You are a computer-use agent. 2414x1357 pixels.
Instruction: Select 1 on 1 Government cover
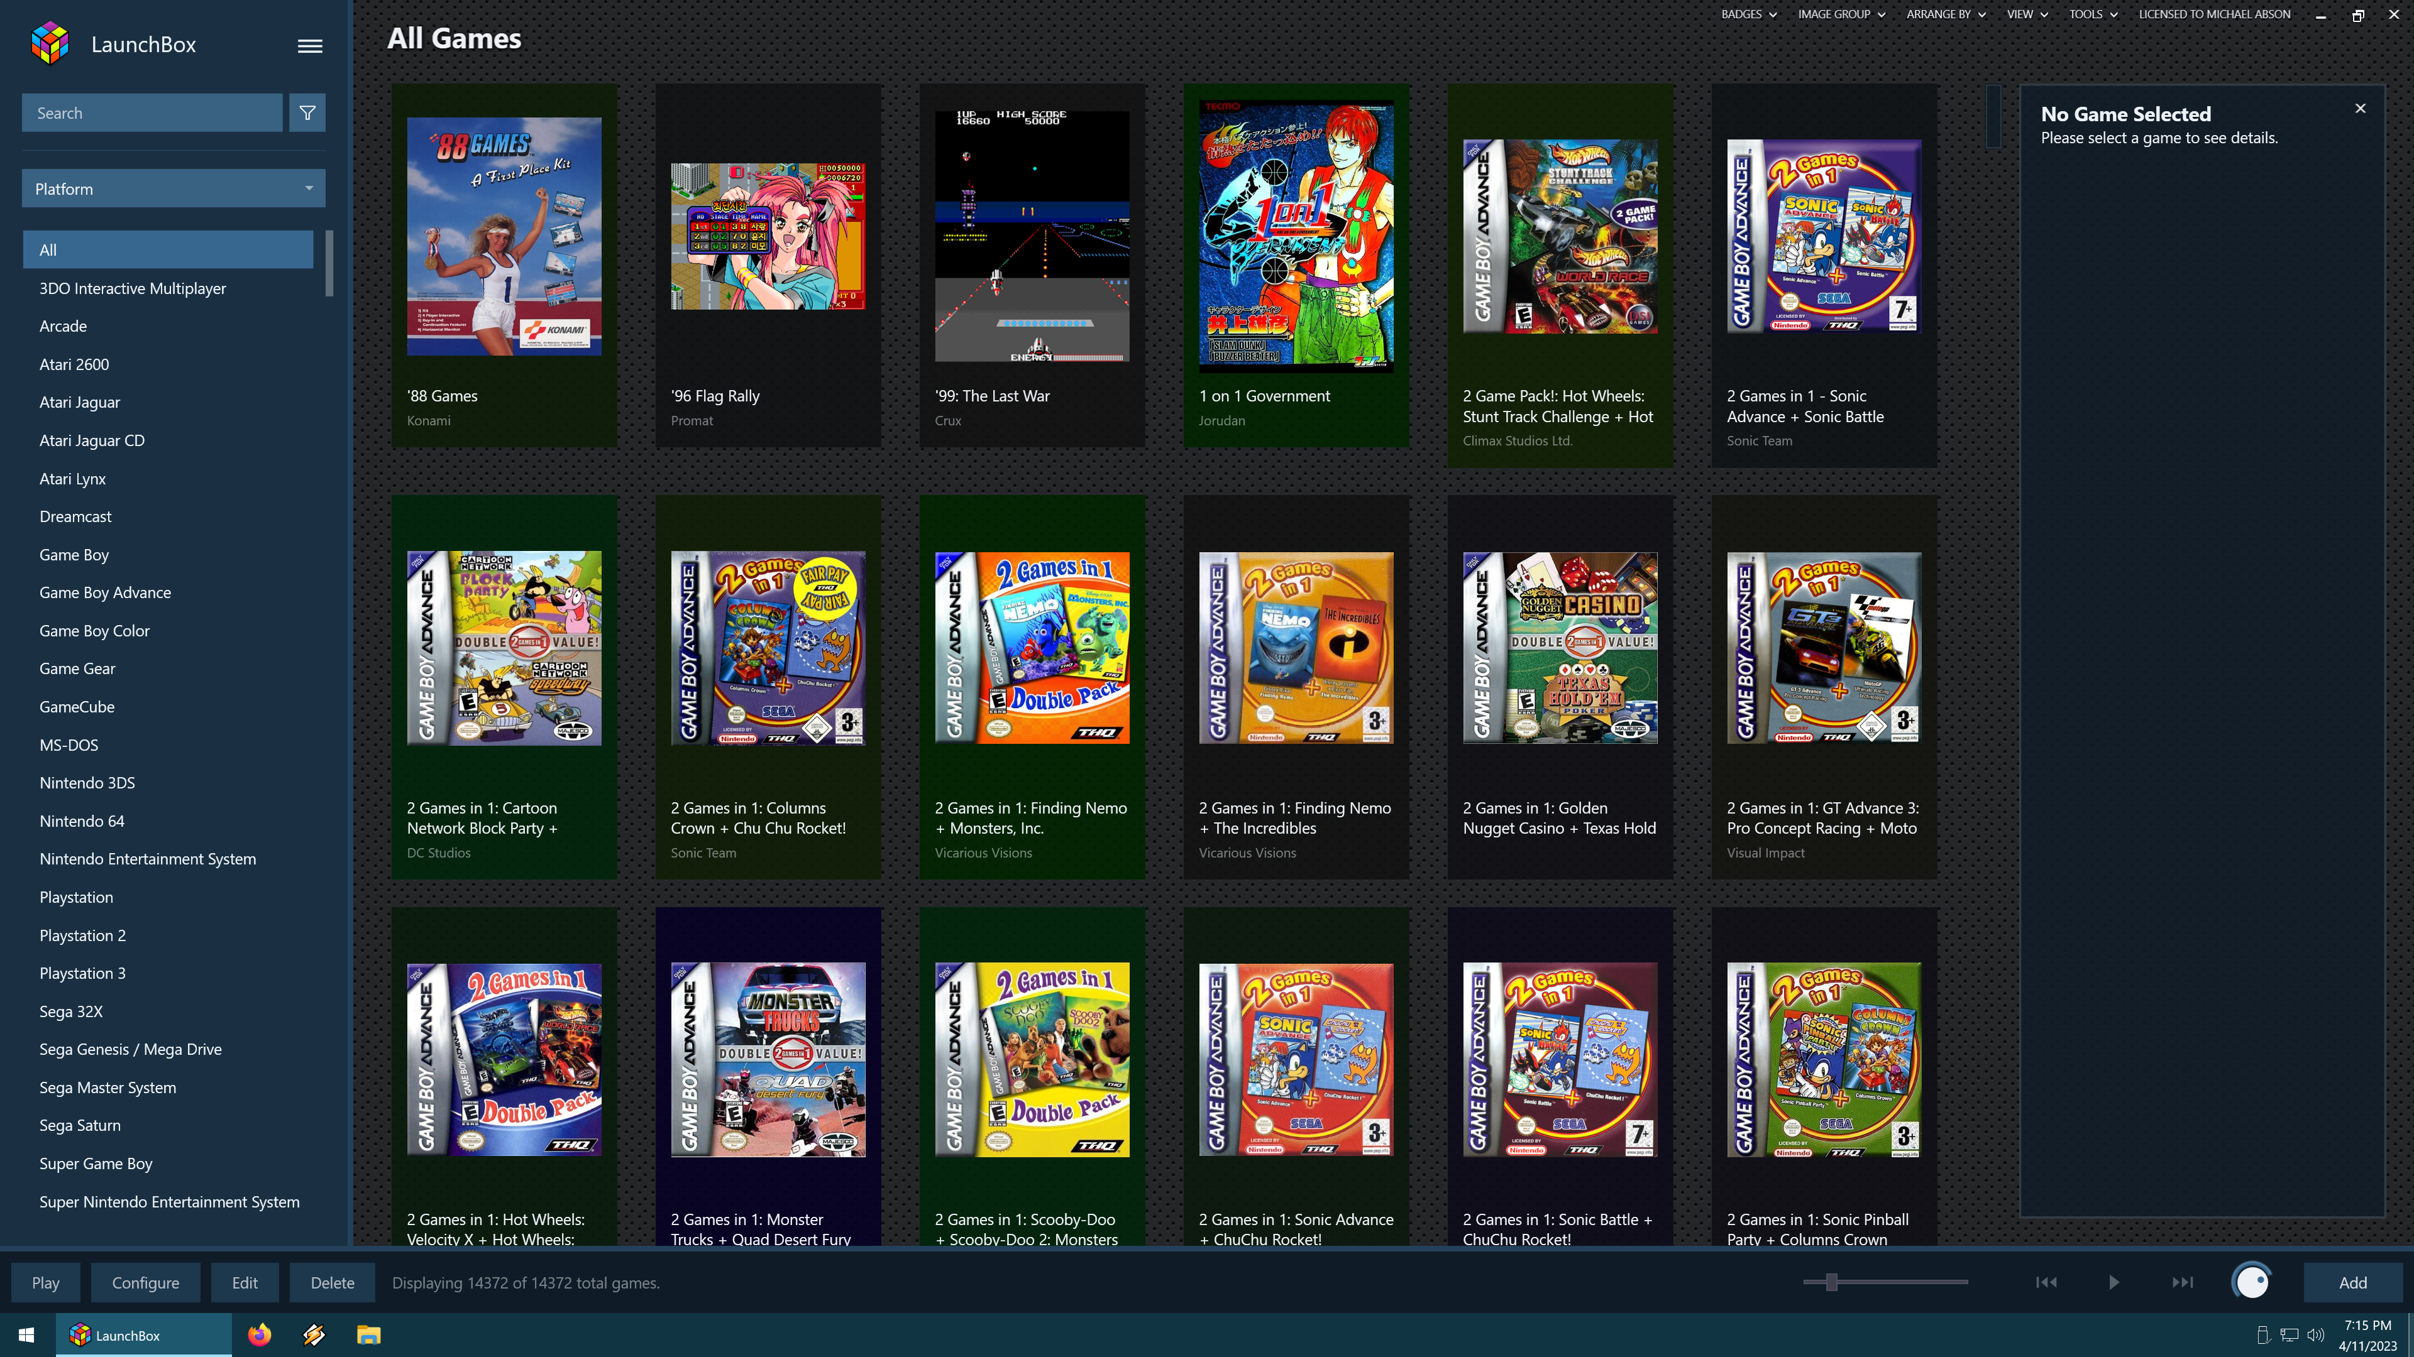pyautogui.click(x=1296, y=236)
